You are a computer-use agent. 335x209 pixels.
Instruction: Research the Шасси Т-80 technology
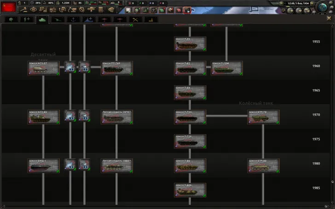(190, 166)
